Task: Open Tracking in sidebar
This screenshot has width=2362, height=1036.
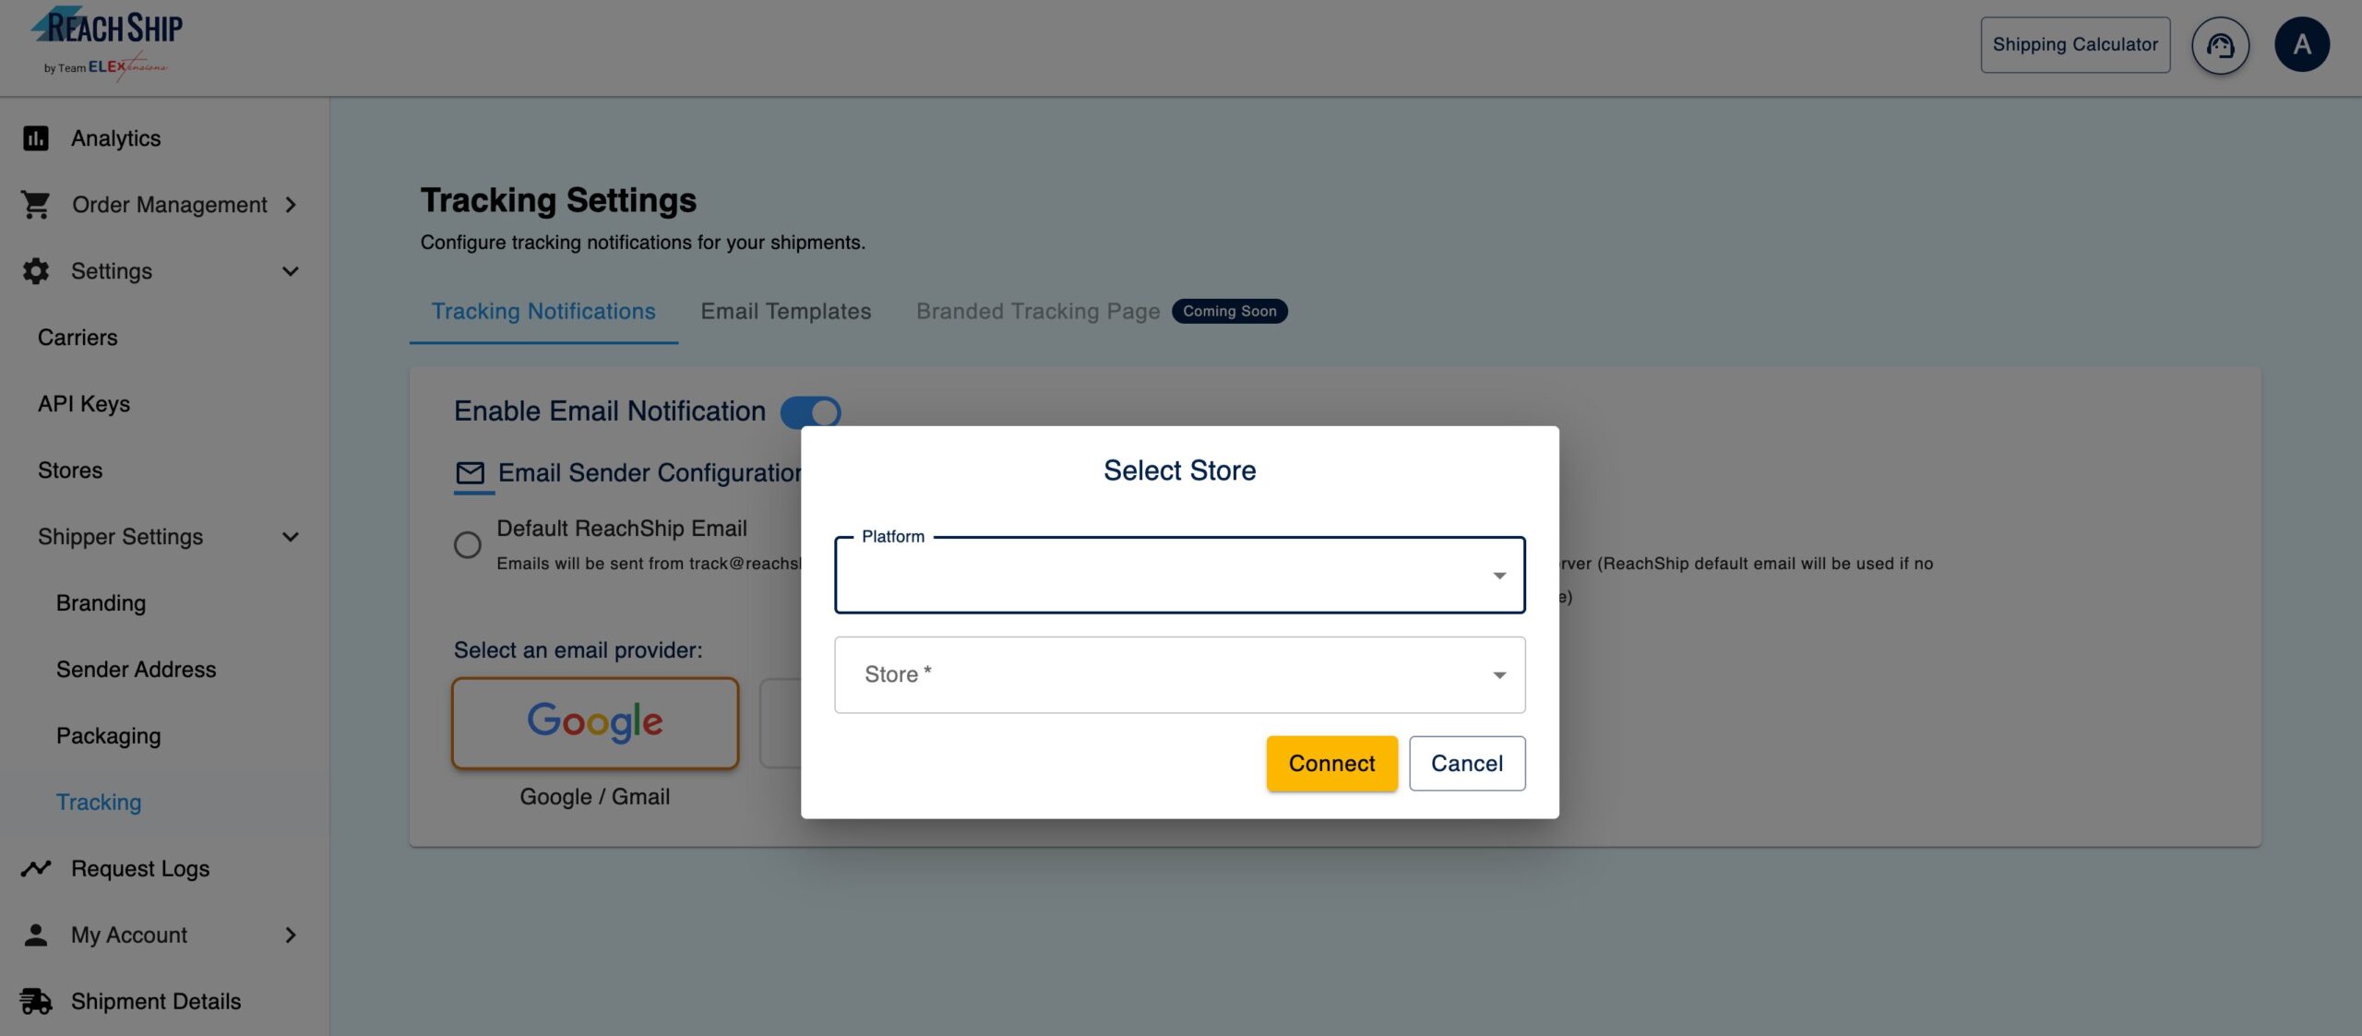Action: pos(99,803)
